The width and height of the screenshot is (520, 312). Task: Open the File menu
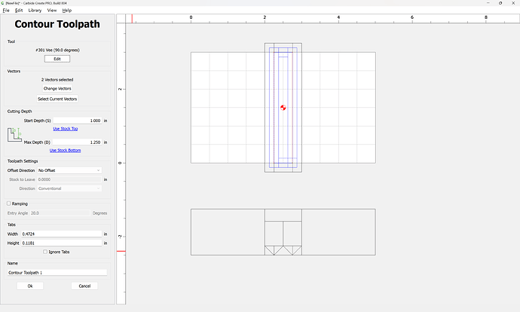click(x=6, y=11)
